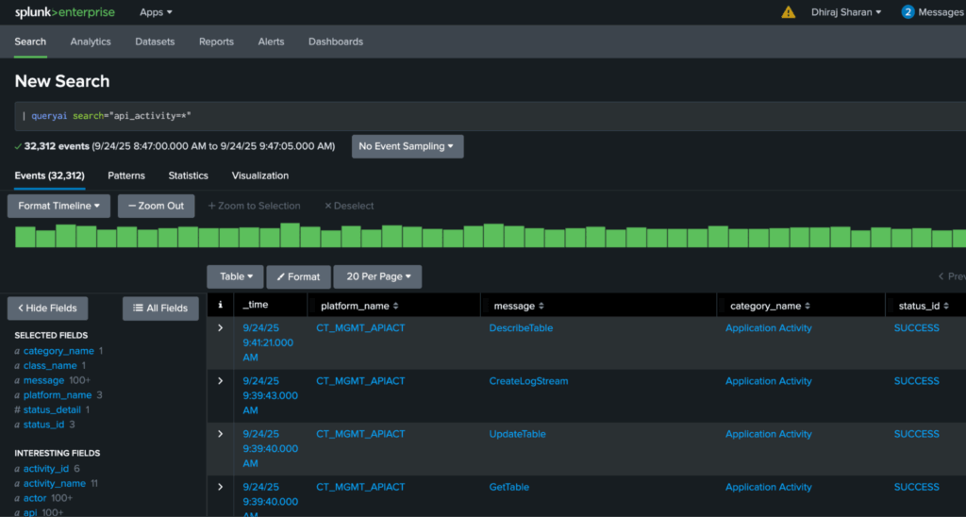Expand the UpdateTable event row
The height and width of the screenshot is (517, 966).
pos(221,434)
